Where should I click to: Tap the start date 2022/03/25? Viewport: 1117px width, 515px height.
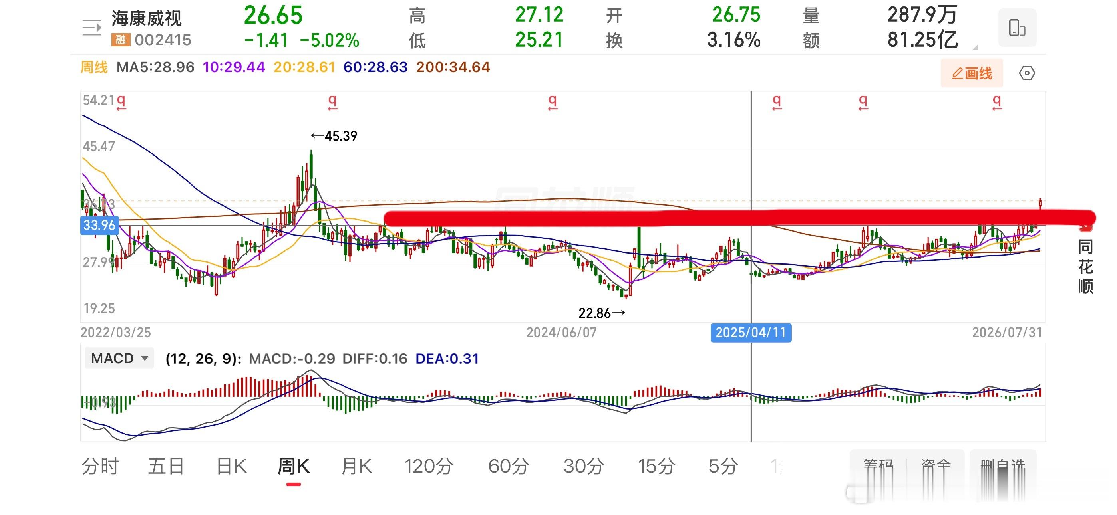tap(116, 333)
